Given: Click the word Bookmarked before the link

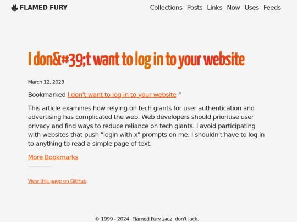Looking at the screenshot, I should [x=47, y=95].
